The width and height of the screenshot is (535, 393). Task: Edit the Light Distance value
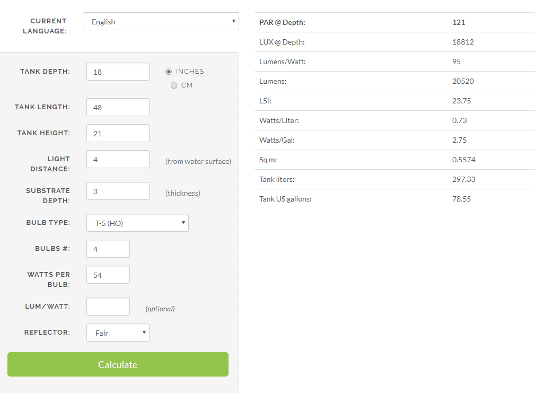click(x=118, y=160)
